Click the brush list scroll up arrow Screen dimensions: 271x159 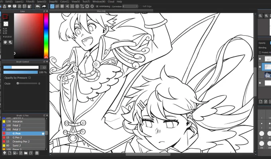[x=46, y=118]
